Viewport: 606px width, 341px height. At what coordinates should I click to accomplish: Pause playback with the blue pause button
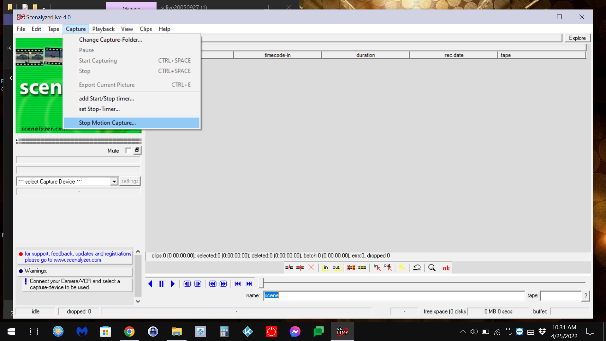pyautogui.click(x=161, y=284)
